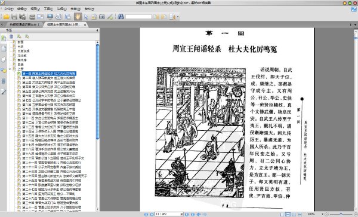
Task: Select the arrow Select Text tool
Action: point(86,17)
